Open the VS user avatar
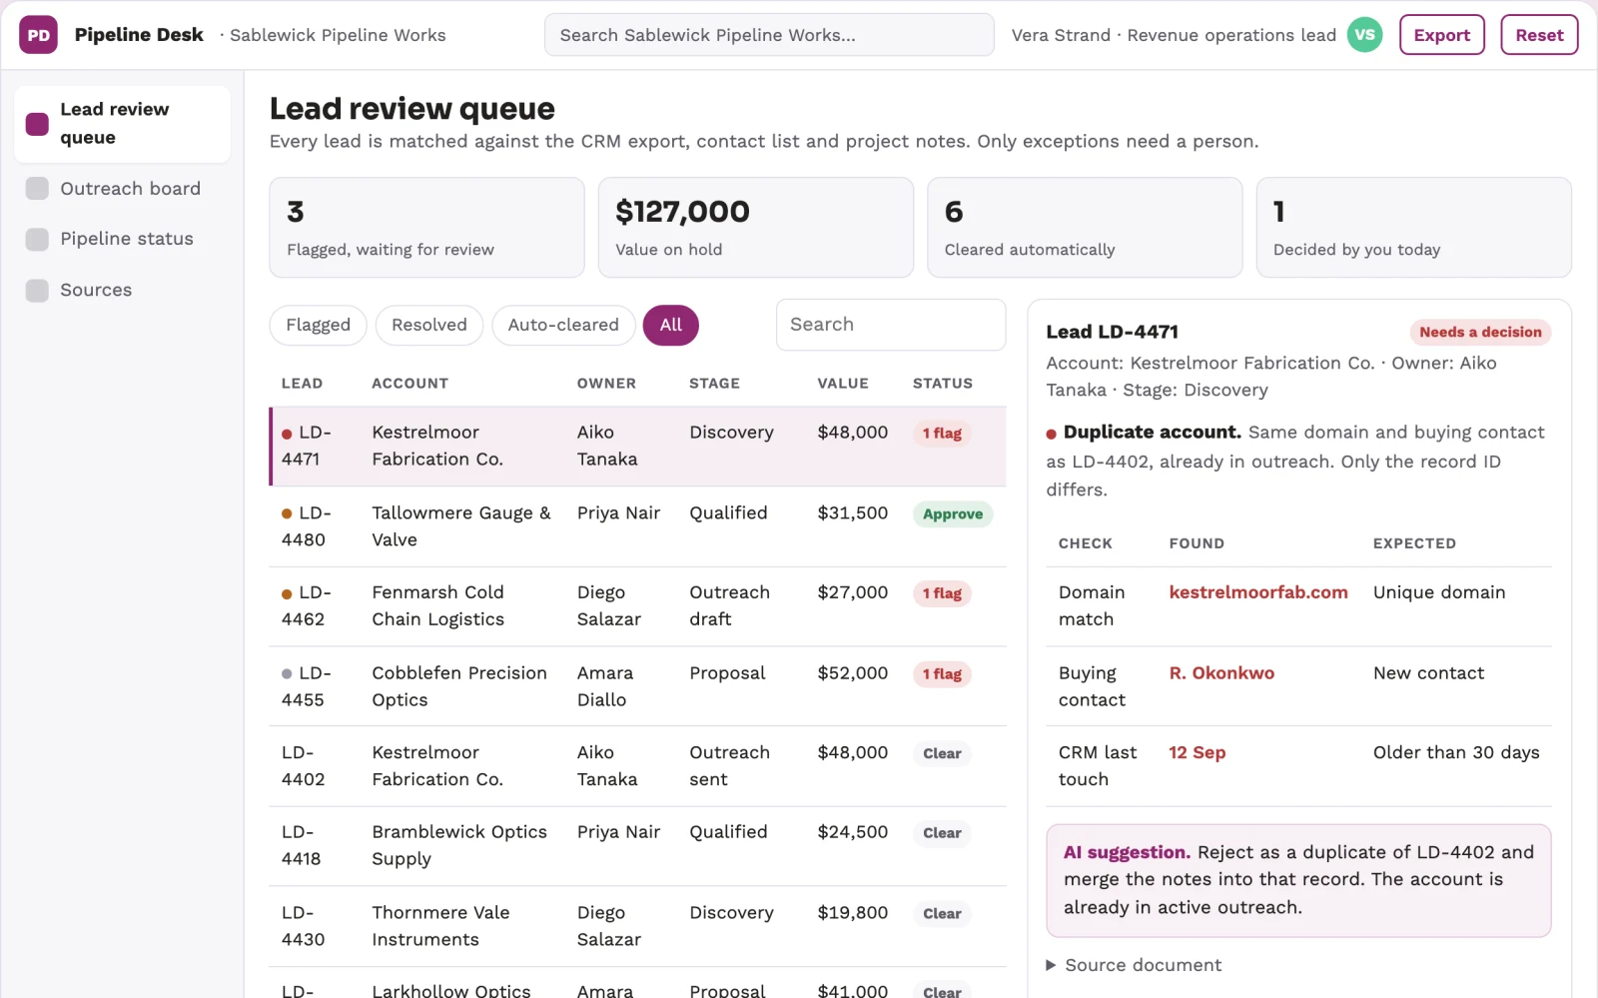The width and height of the screenshot is (1598, 998). click(x=1364, y=35)
